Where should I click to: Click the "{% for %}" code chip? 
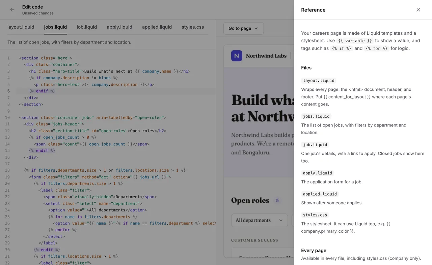[377, 48]
